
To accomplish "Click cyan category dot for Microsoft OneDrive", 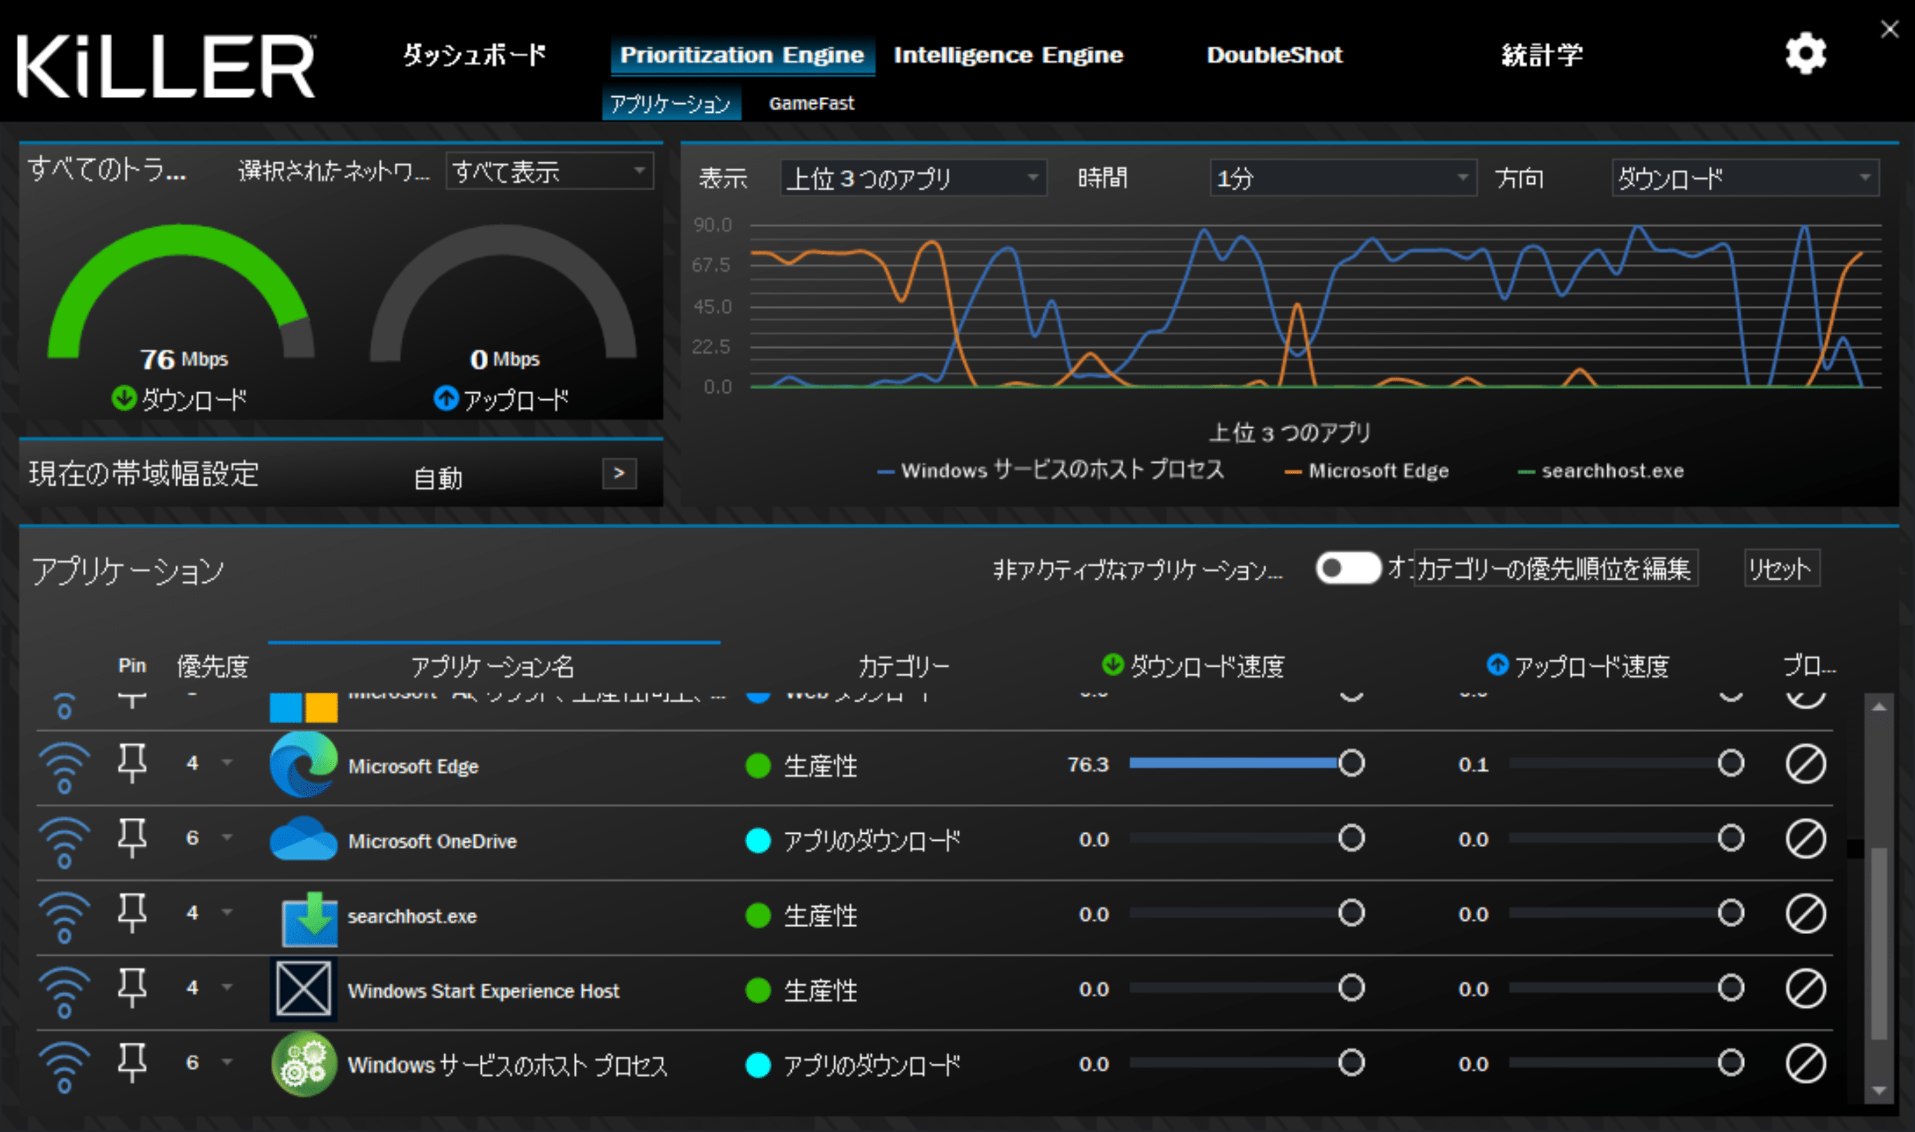I will 758,841.
